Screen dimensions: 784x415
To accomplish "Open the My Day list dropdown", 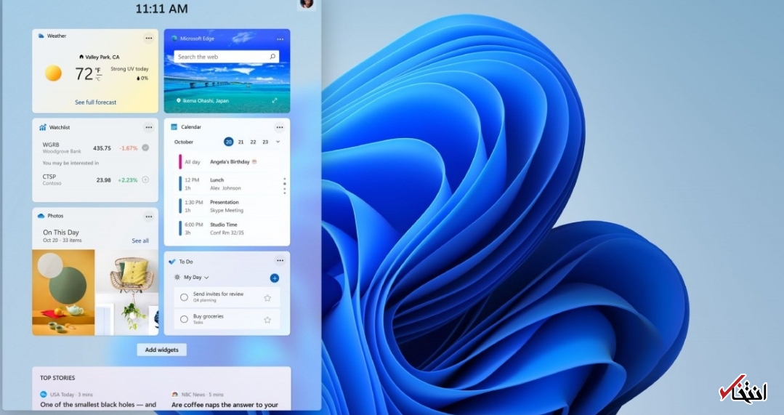I will [x=195, y=278].
